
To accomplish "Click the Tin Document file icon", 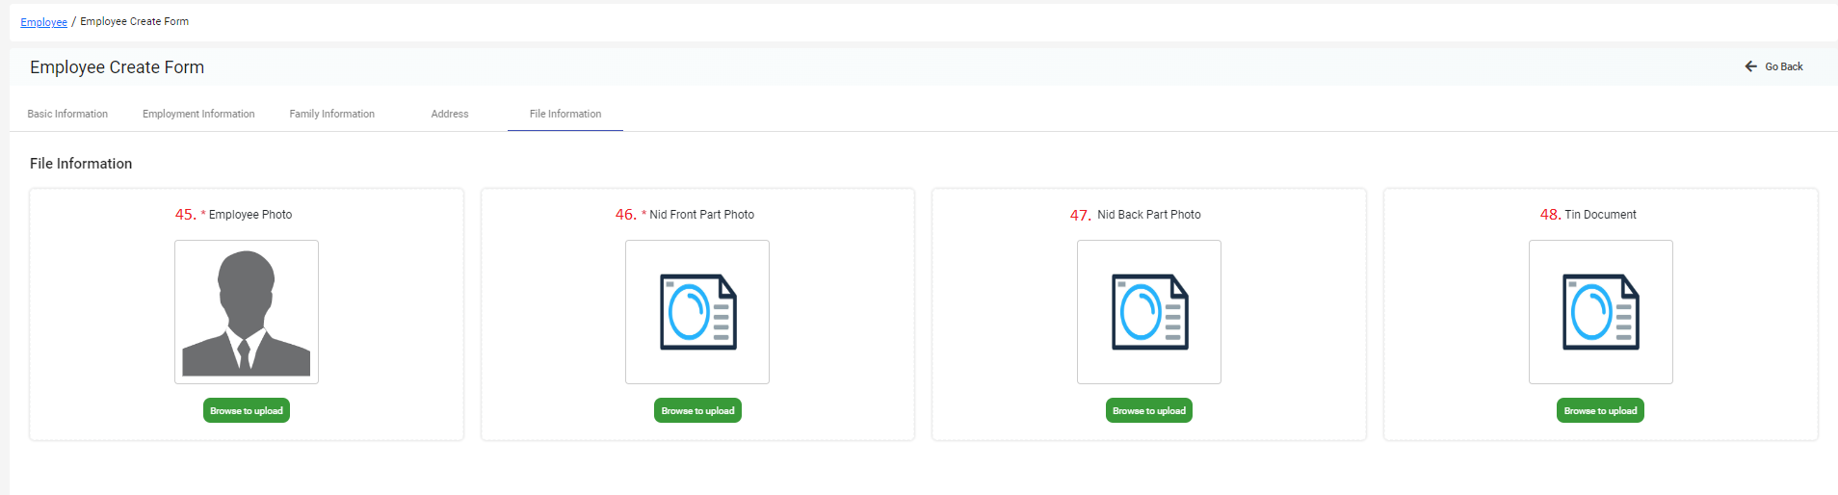I will click(x=1601, y=312).
